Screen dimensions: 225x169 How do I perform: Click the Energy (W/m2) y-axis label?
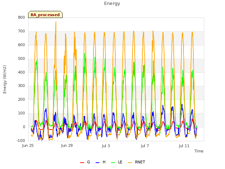pos(5,79)
